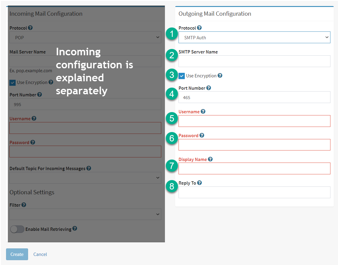Focus the incoming Username field
The height and width of the screenshot is (265, 338).
coord(85,128)
